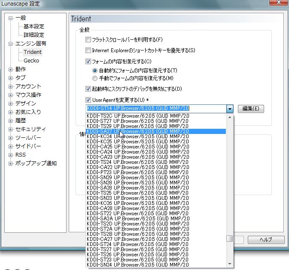The height and width of the screenshot is (270, 289).
Task: Click the 編集(E) edit button
Action: click(251, 109)
